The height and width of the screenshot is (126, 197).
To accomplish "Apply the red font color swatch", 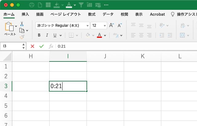I will point(99,35).
